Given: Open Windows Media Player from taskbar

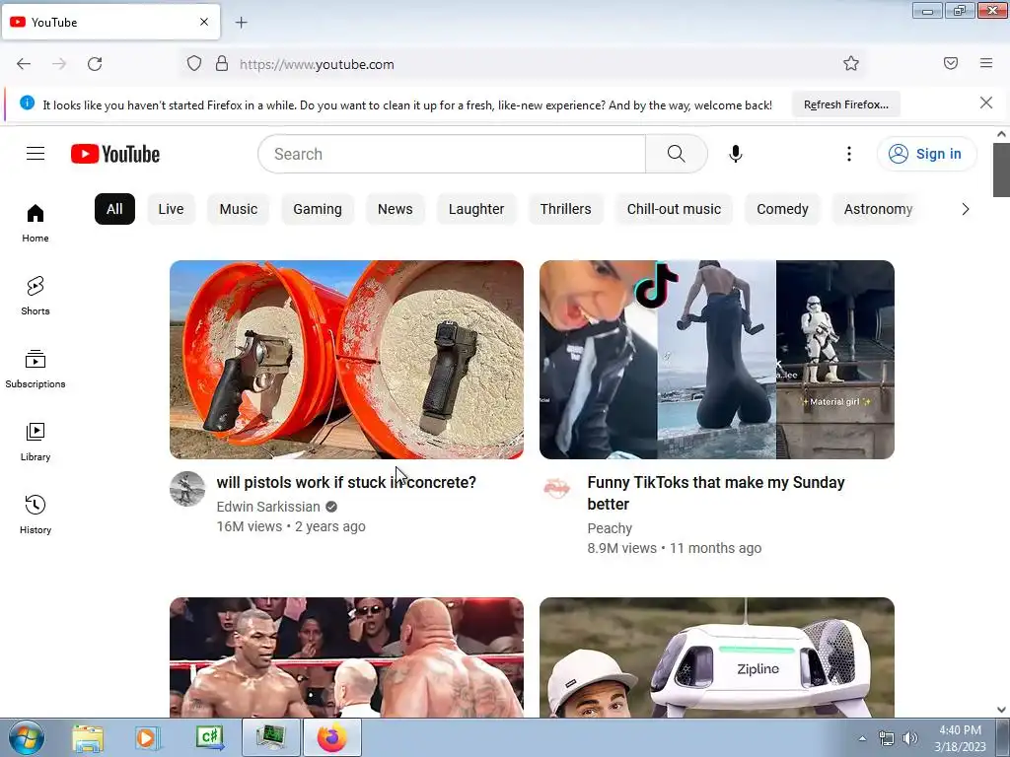Looking at the screenshot, I should 148,737.
